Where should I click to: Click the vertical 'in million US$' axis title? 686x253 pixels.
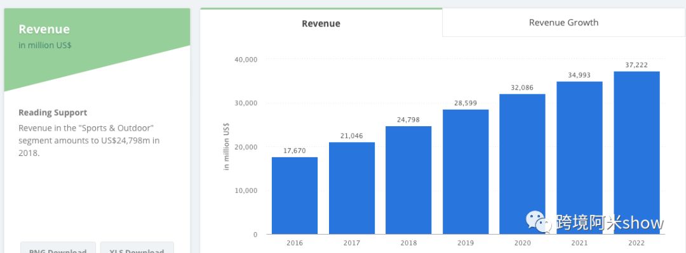click(226, 146)
